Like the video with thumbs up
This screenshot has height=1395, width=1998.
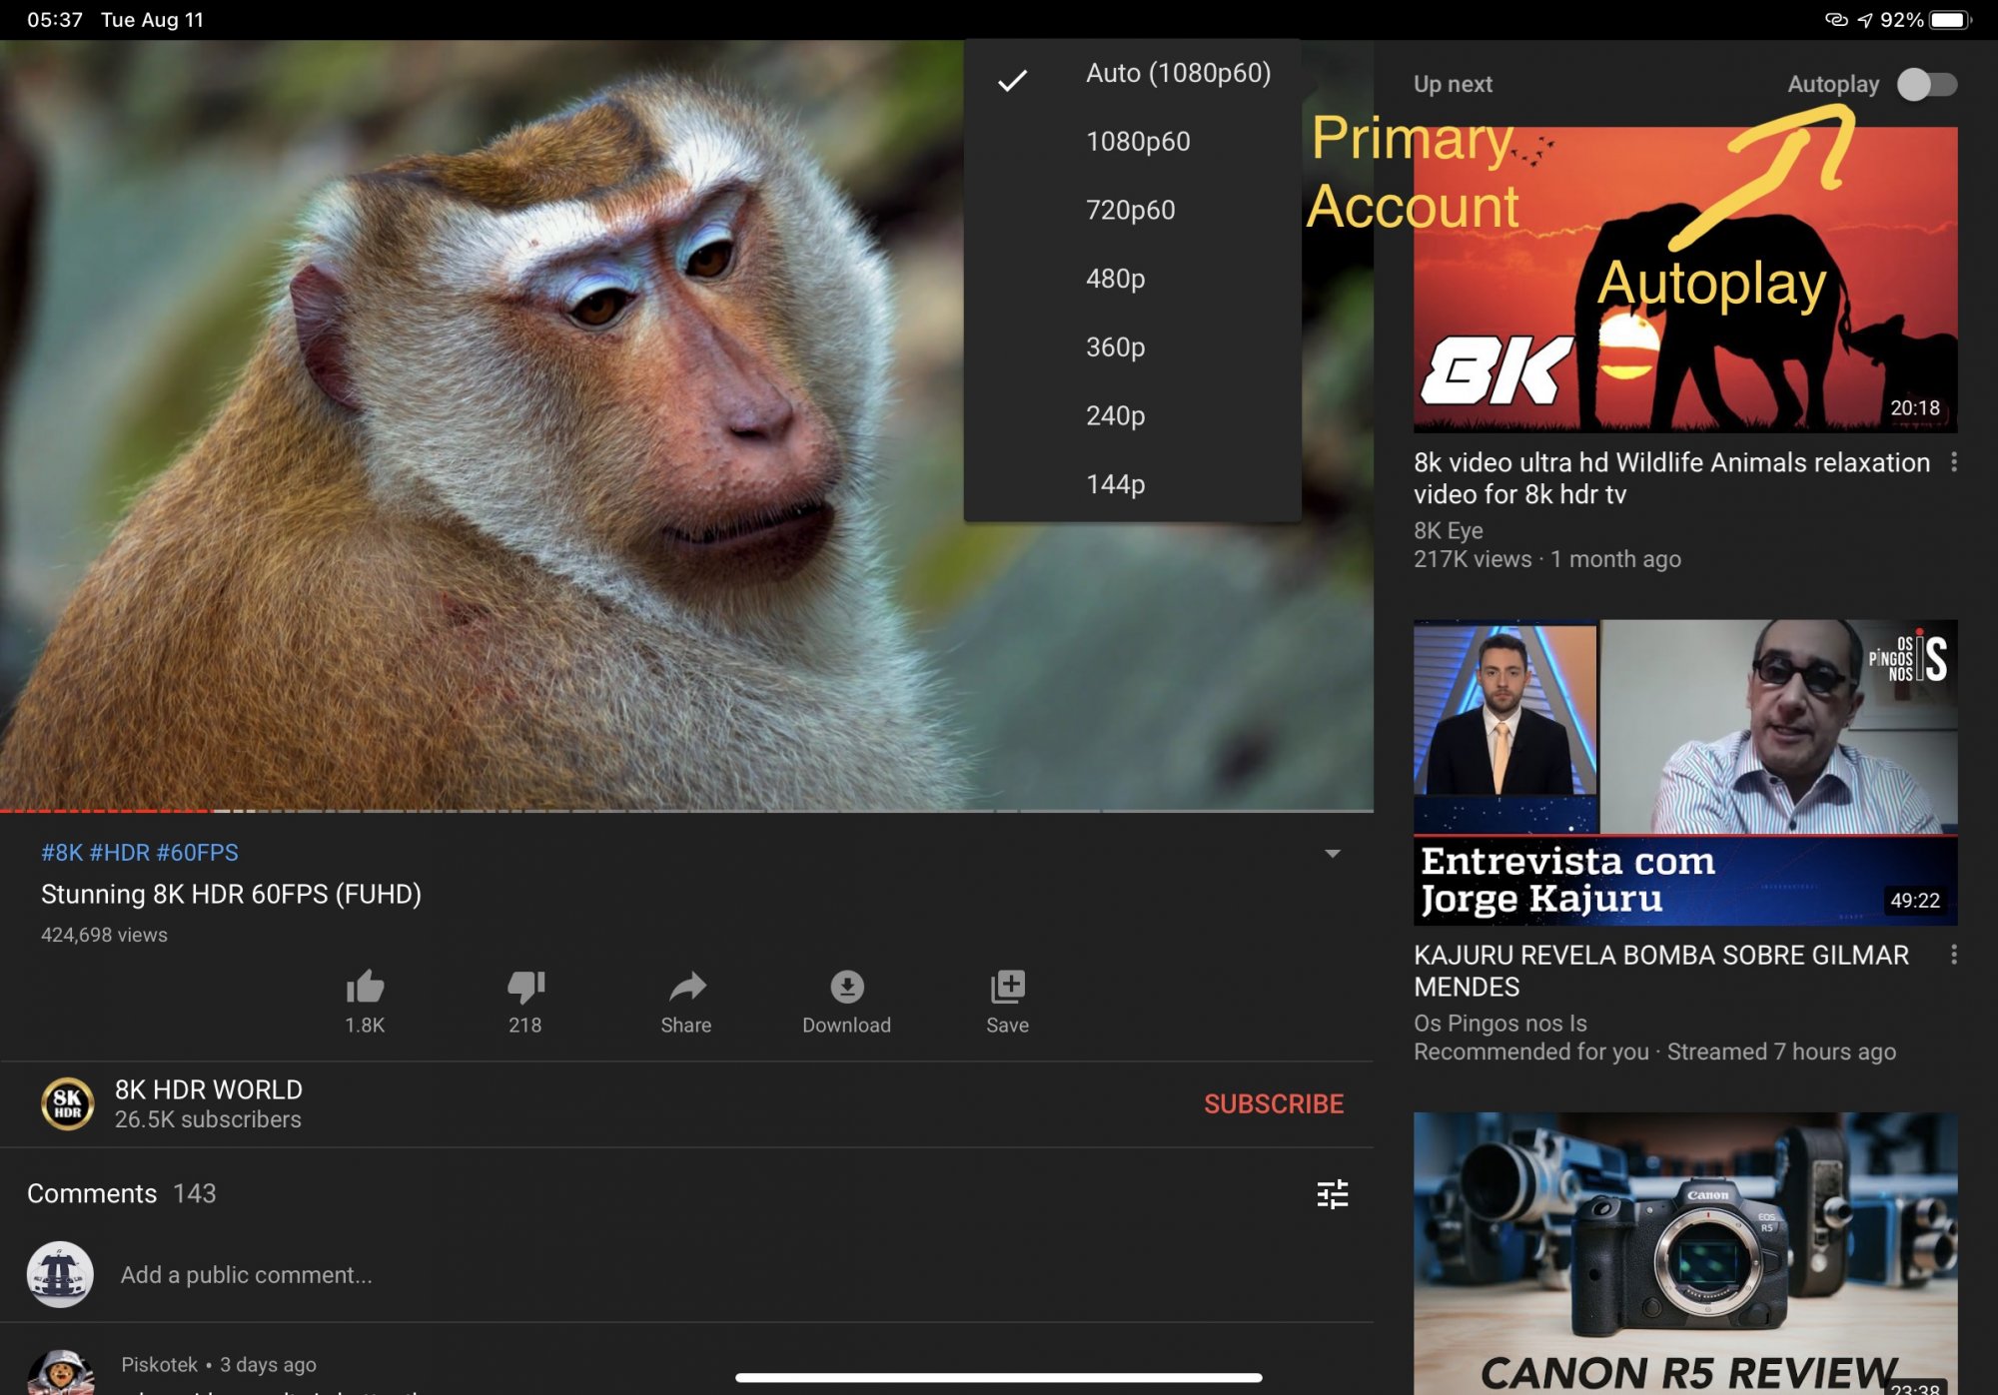365,987
